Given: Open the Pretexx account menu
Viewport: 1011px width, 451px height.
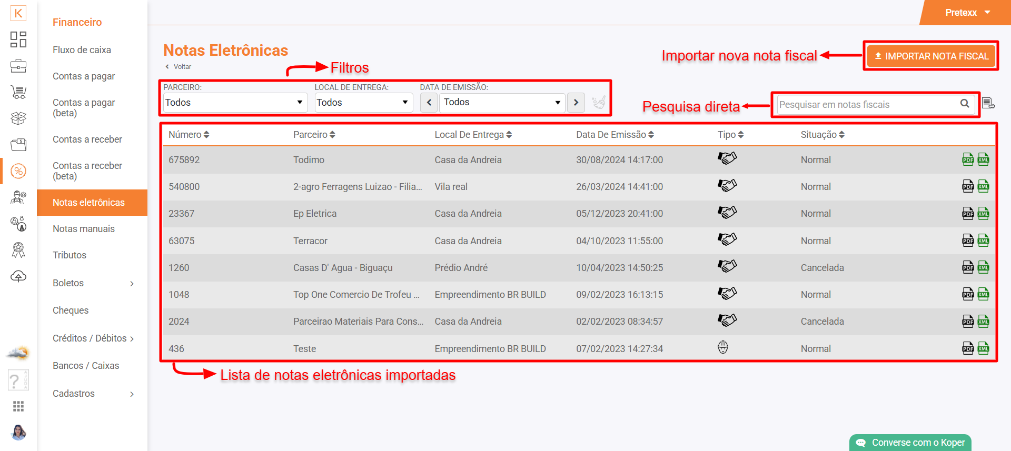Looking at the screenshot, I should click(x=967, y=13).
